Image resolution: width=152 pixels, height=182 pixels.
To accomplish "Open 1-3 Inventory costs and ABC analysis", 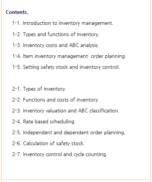I will (55, 45).
